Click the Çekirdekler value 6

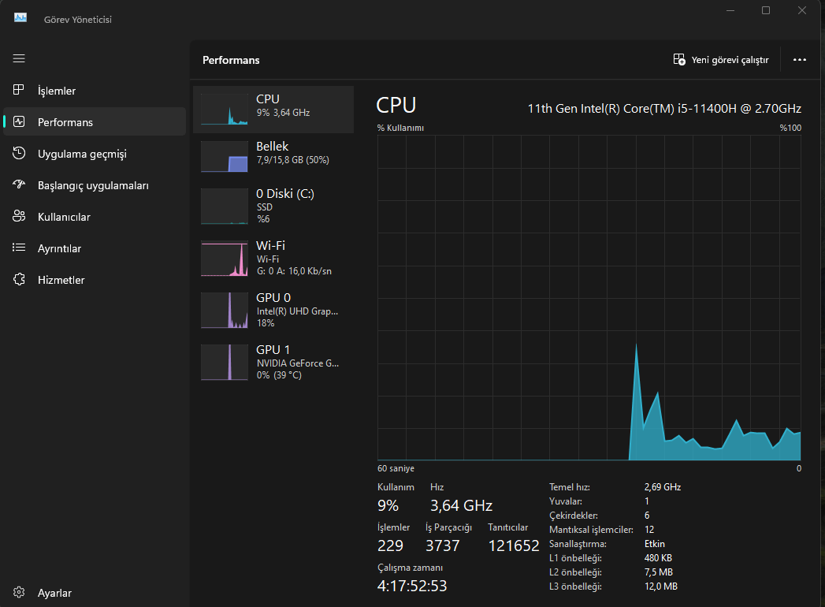(x=647, y=516)
